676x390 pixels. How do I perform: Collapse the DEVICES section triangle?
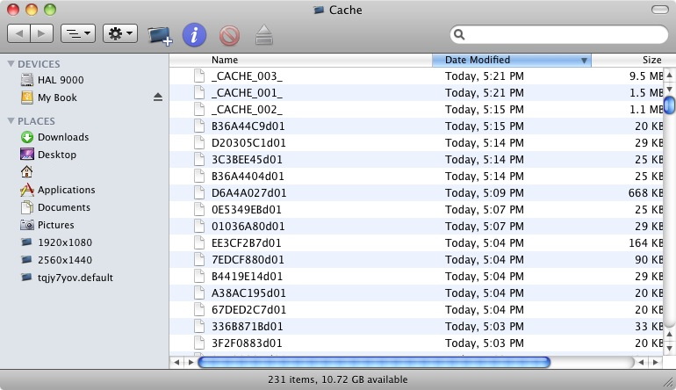click(11, 64)
